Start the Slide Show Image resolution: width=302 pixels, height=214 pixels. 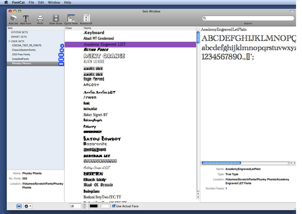[x=56, y=19]
